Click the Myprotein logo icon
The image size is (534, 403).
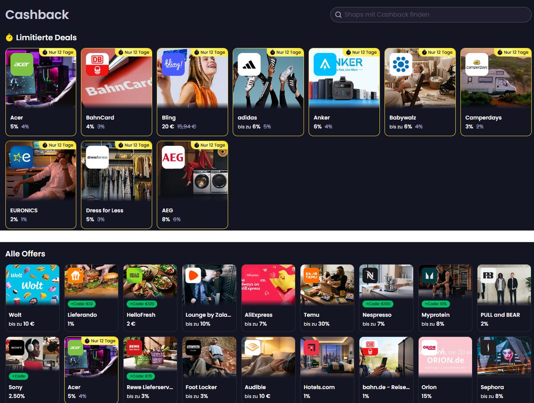coord(429,276)
